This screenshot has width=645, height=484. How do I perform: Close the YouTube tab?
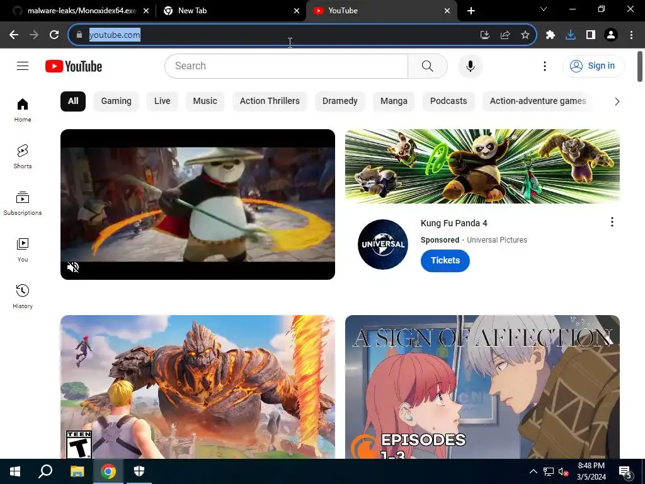447,11
